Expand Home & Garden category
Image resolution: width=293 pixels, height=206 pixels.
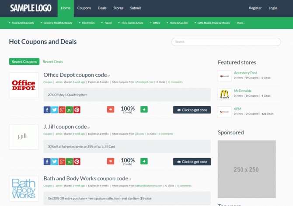(x=177, y=23)
